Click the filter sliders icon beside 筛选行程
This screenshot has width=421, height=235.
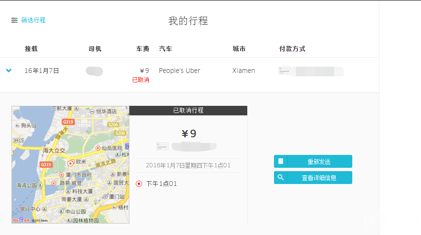pyautogui.click(x=14, y=20)
